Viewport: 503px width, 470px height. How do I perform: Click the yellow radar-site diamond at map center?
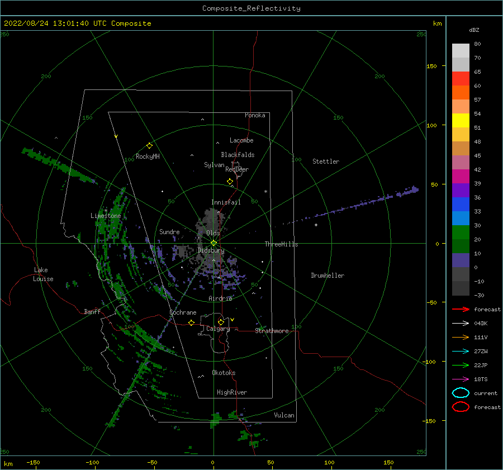click(x=213, y=243)
